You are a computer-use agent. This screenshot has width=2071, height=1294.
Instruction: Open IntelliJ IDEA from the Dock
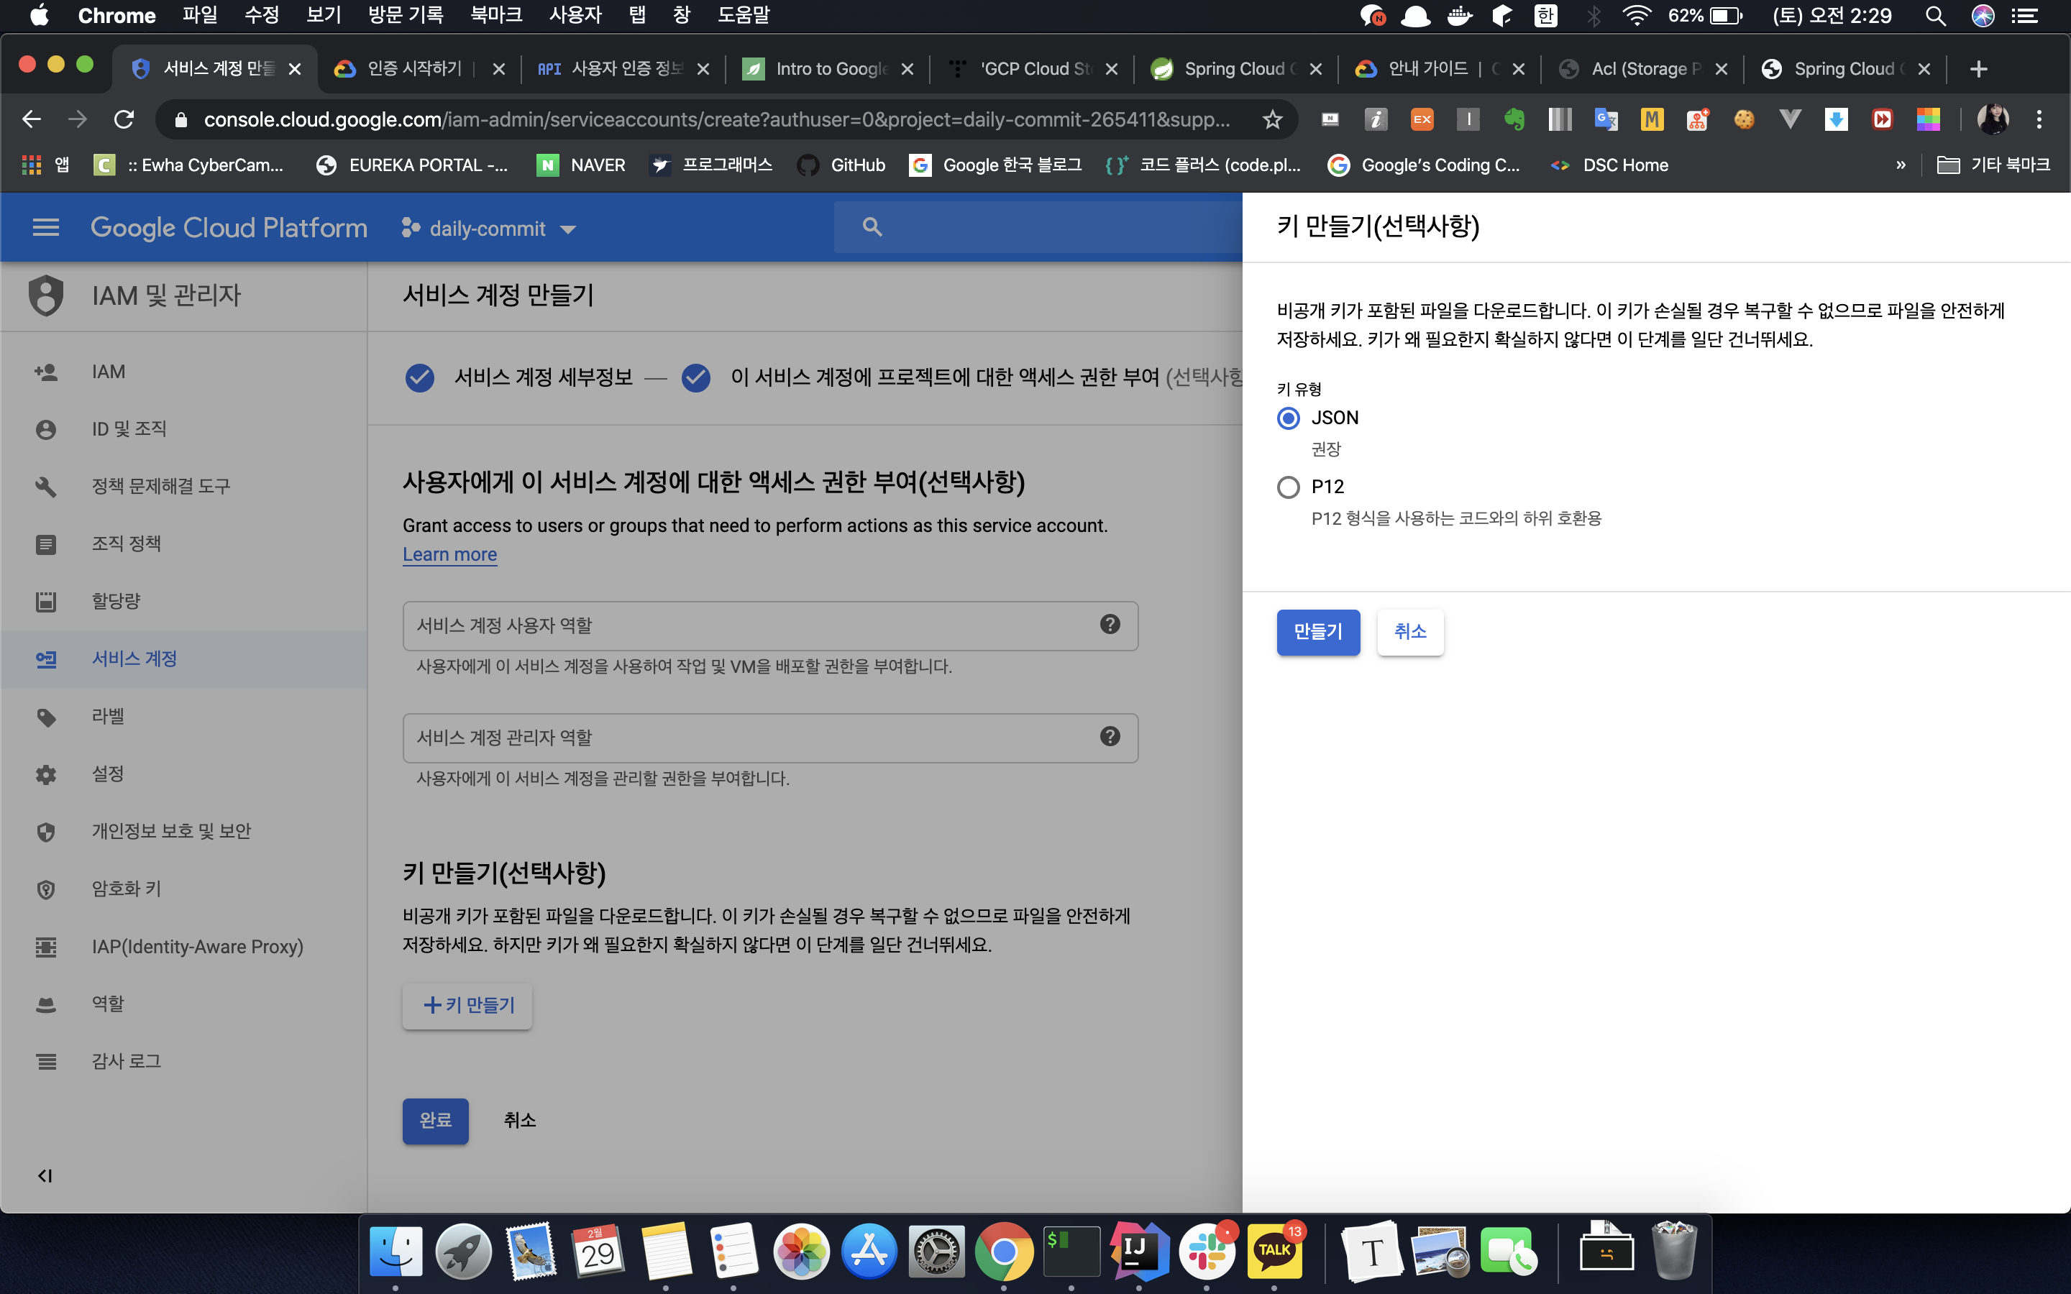coord(1139,1250)
